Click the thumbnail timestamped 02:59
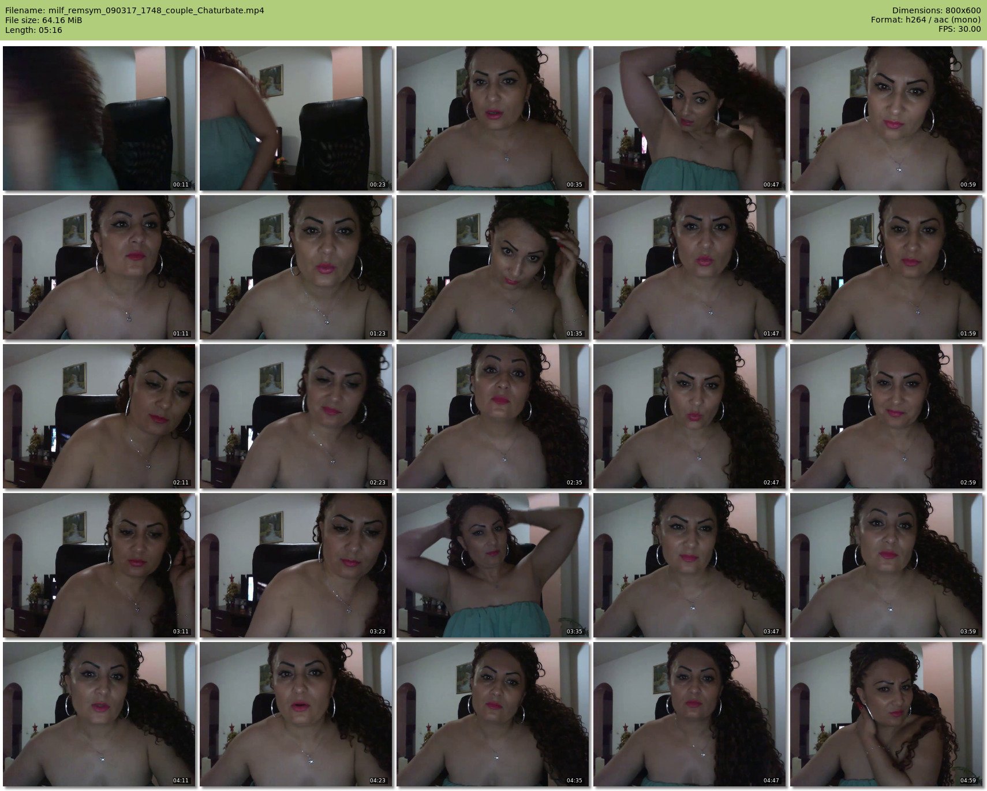This screenshot has width=987, height=791. 887,416
